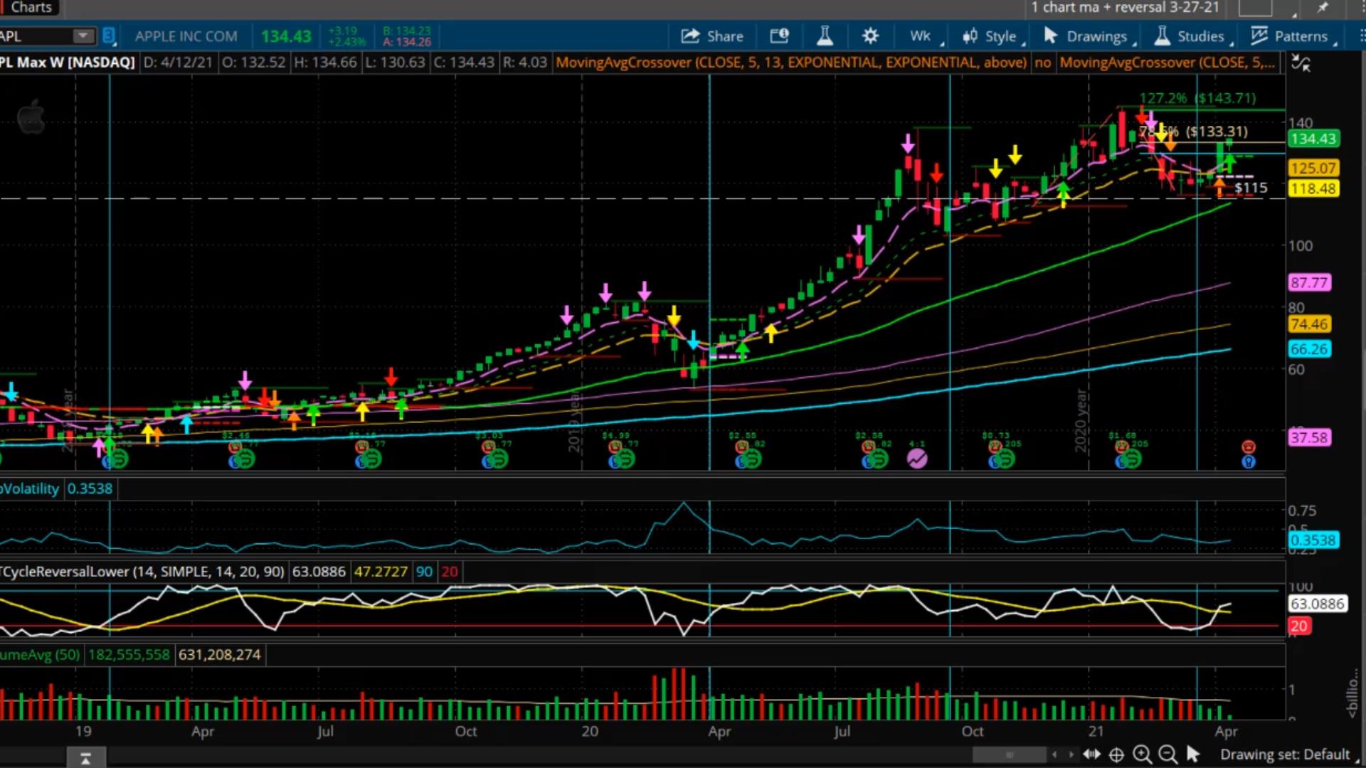Expand the symbol entry dropdown arrow
The image size is (1366, 768).
(83, 36)
